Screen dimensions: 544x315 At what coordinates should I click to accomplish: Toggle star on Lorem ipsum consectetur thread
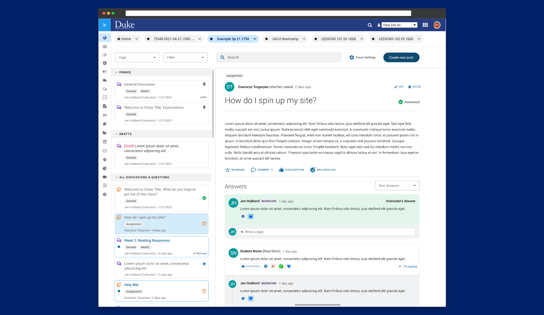204,264
